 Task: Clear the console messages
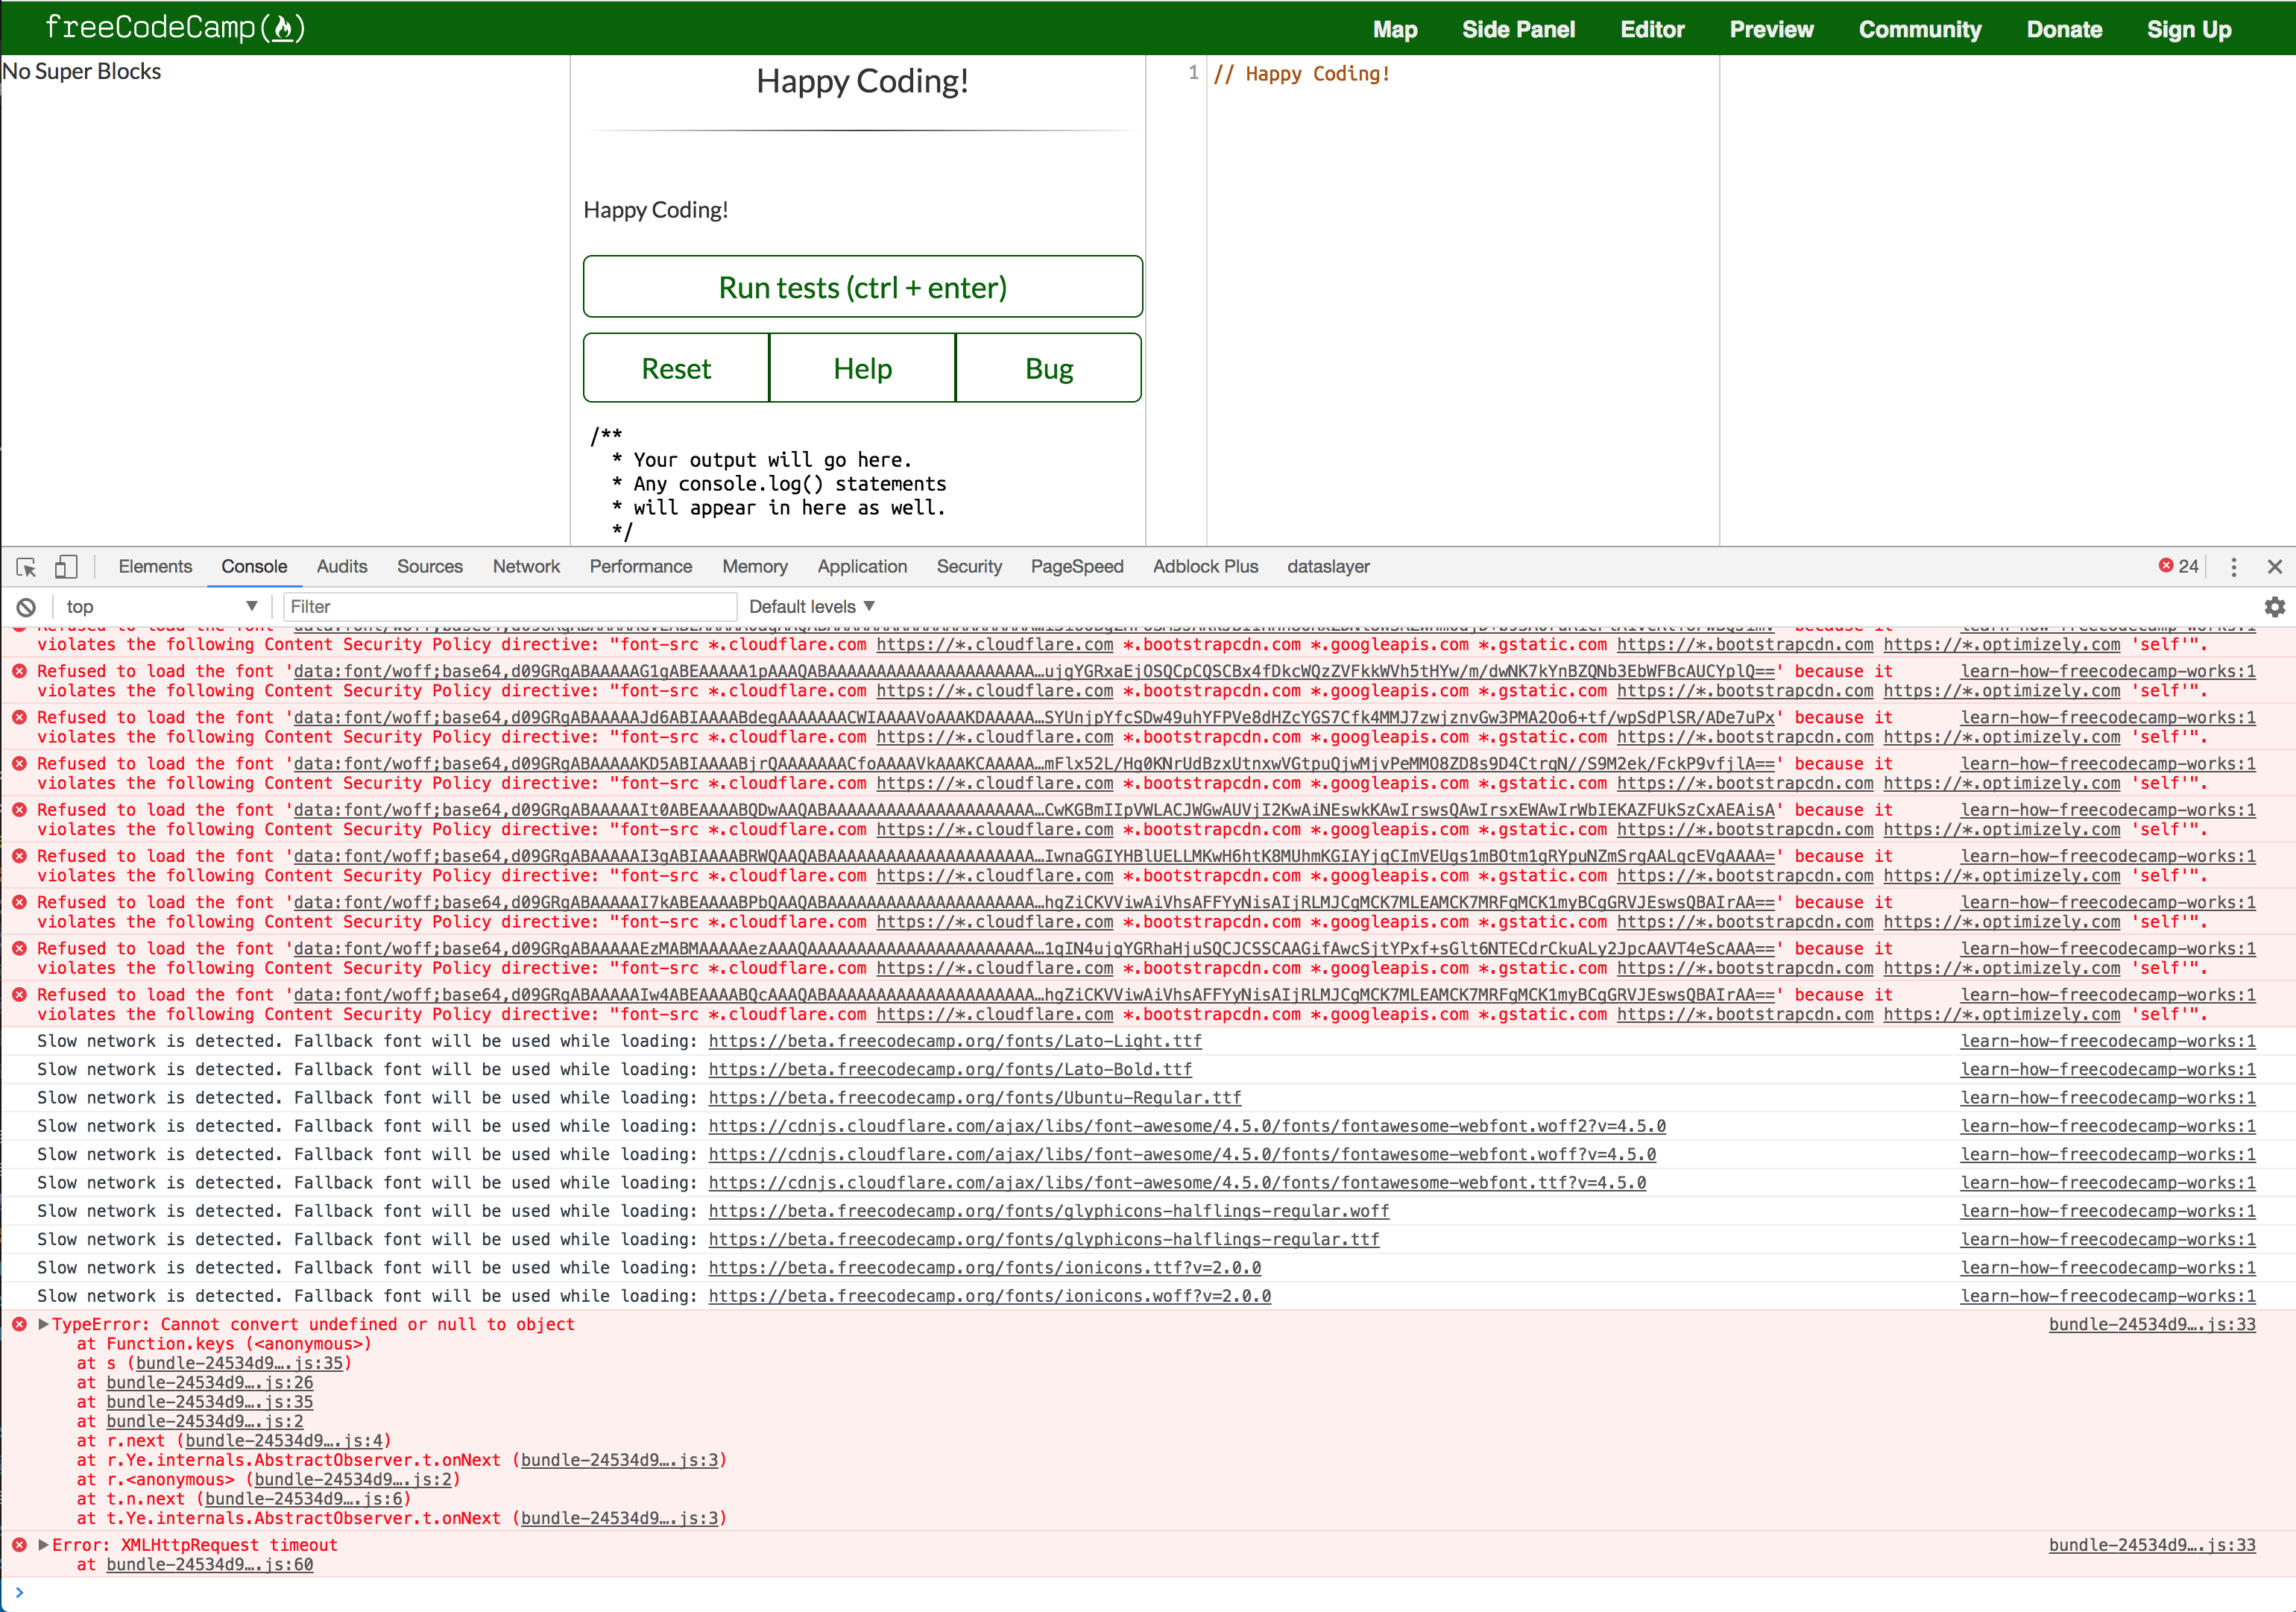tap(26, 606)
